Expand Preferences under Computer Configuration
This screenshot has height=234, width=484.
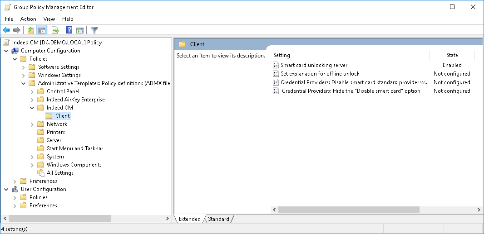point(15,181)
